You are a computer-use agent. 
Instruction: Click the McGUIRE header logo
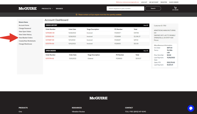point(28,9)
